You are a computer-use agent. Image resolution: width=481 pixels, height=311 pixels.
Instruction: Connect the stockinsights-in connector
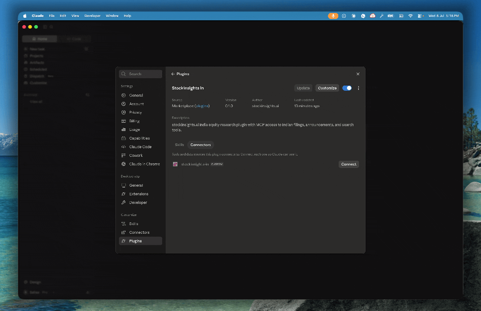(x=349, y=164)
